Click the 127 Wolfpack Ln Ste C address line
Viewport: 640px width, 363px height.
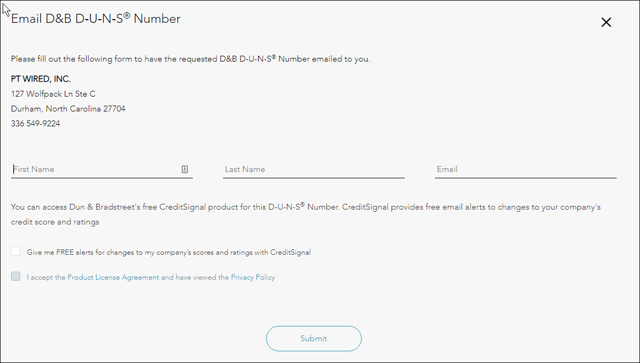[x=53, y=94]
